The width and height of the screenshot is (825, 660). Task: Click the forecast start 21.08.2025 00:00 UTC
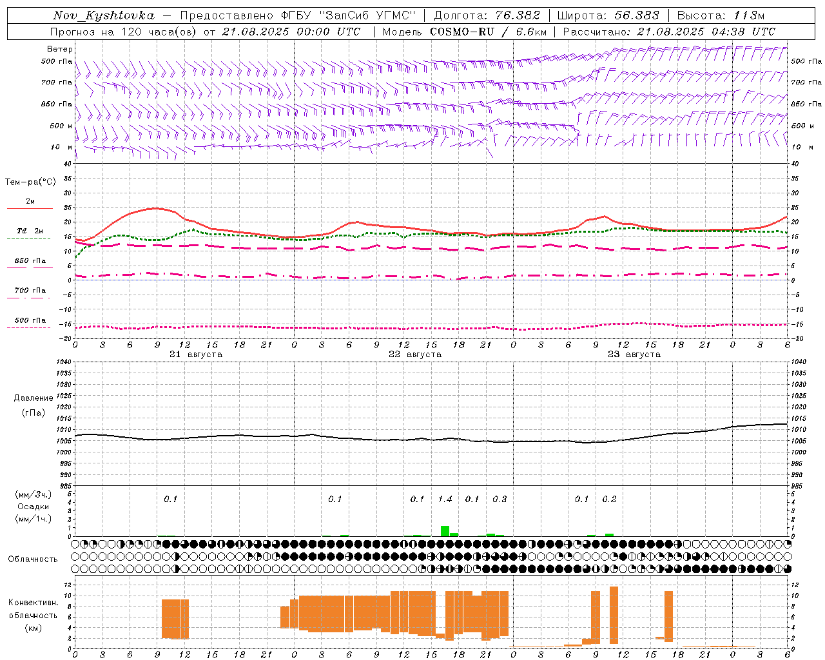(x=291, y=32)
